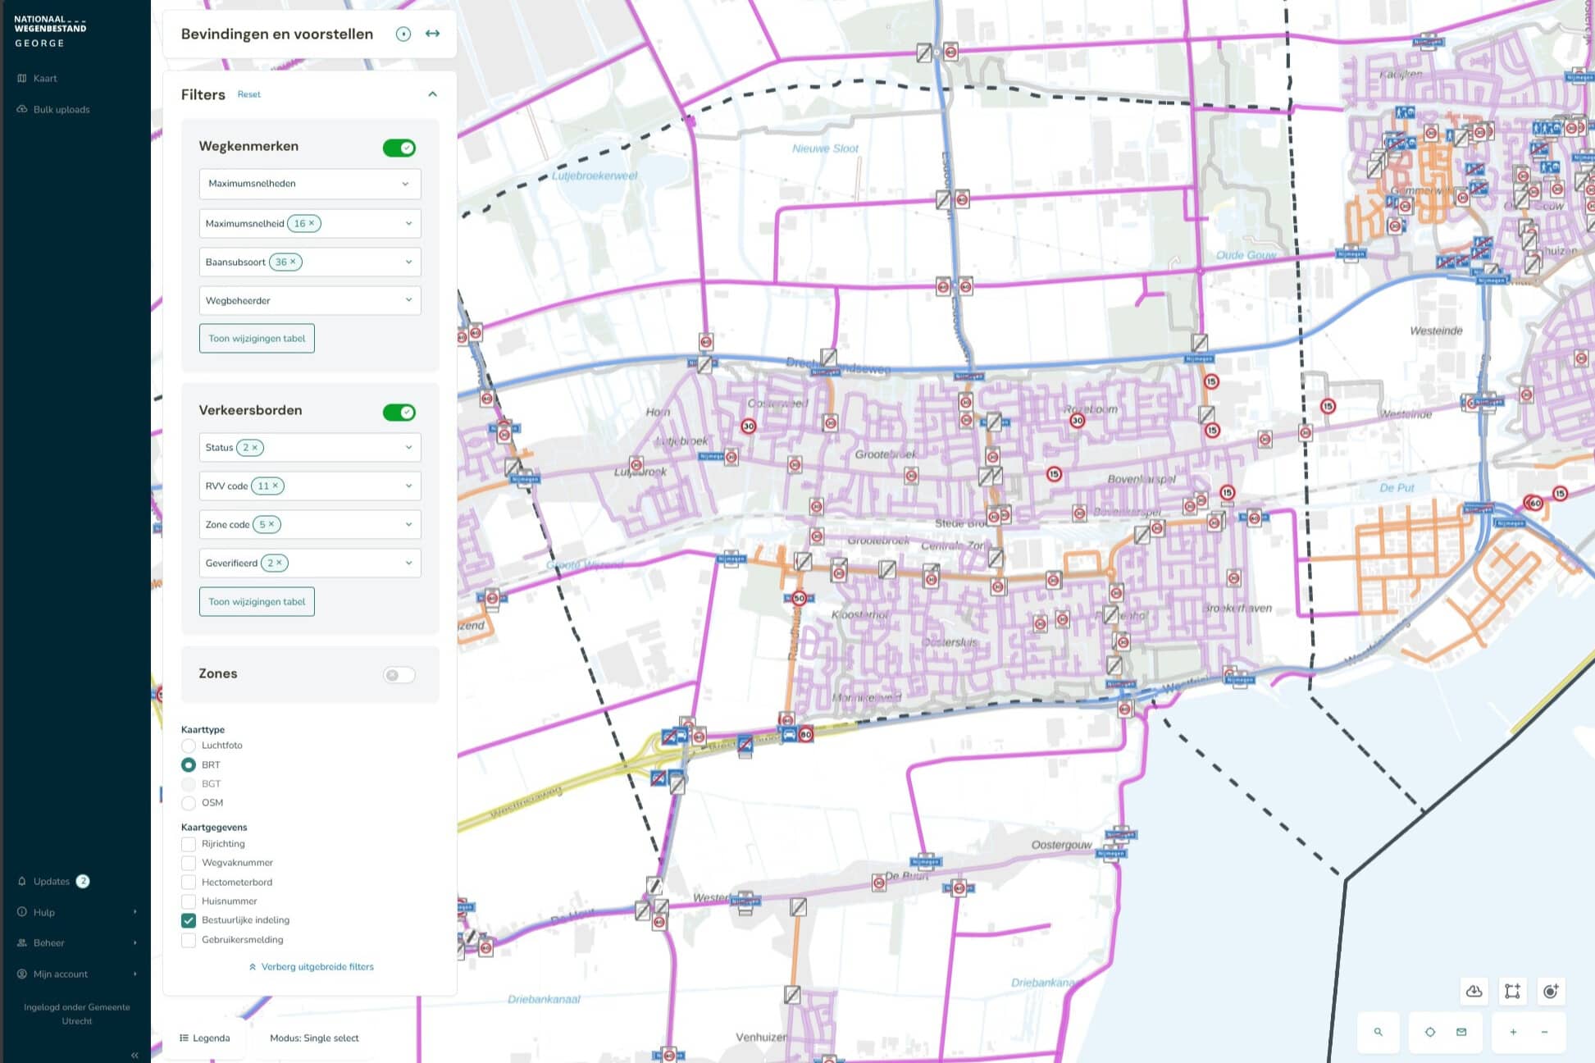Zoom in with the plus button

point(1513,1032)
